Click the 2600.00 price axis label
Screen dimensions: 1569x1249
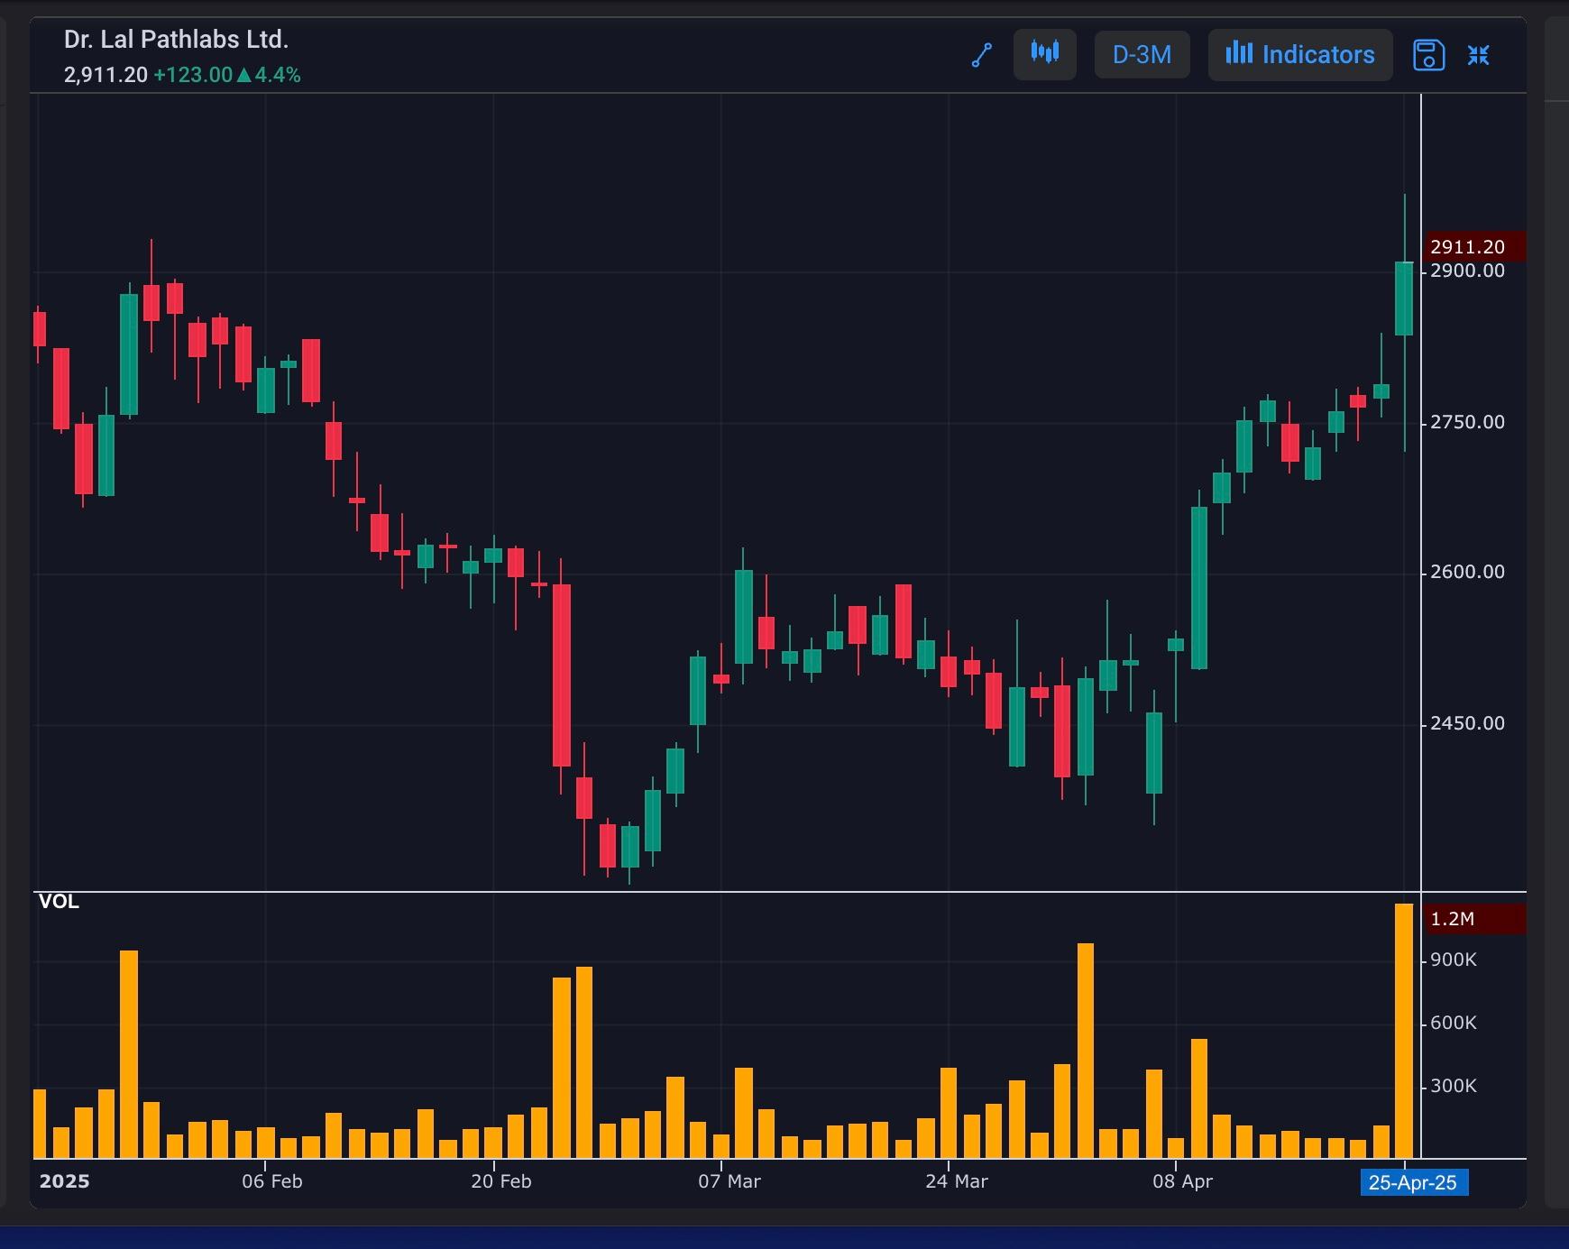(x=1468, y=572)
